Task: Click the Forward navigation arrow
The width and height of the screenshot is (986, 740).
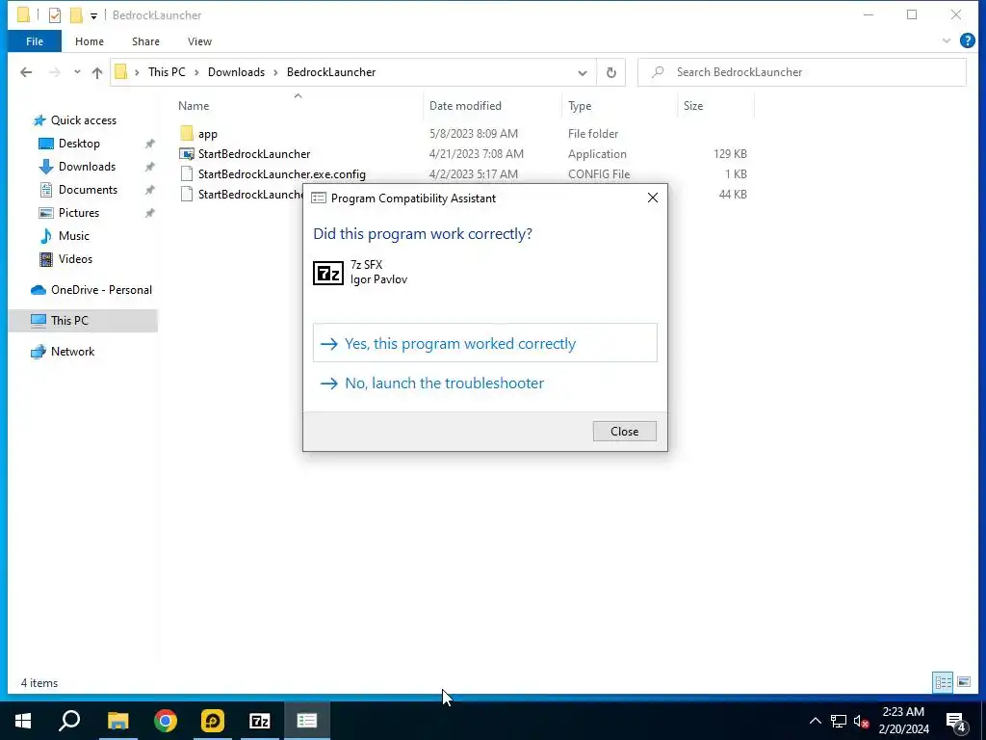Action: tap(55, 72)
